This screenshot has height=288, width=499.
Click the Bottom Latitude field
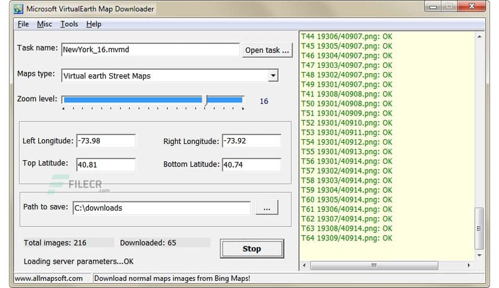tap(251, 165)
